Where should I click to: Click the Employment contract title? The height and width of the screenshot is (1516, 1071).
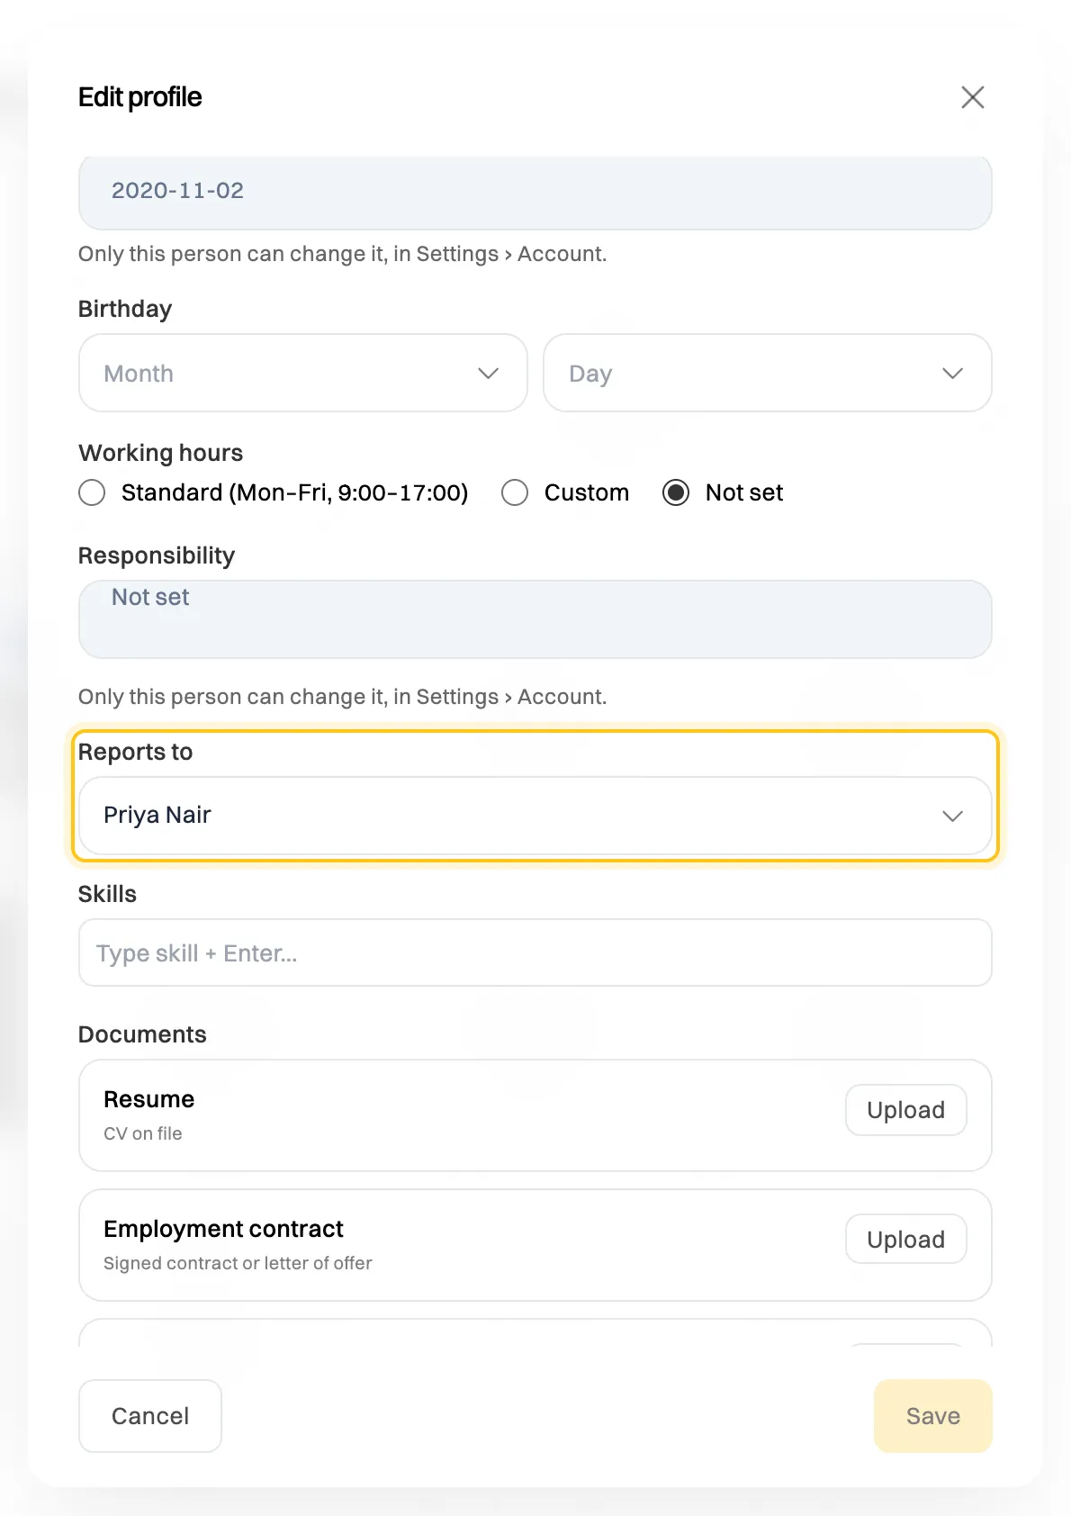pyautogui.click(x=223, y=1229)
